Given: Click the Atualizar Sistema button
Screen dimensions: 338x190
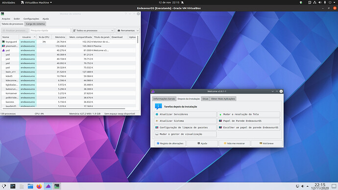Looking at the screenshot, I should coord(185,121).
